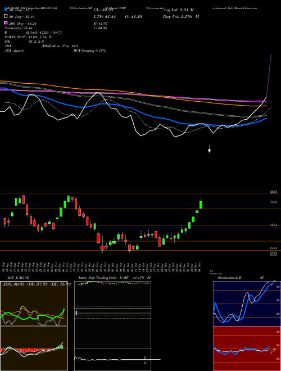Click the 'Avg Vol: 3.31 M' label
The image size is (281, 371).
(178, 10)
